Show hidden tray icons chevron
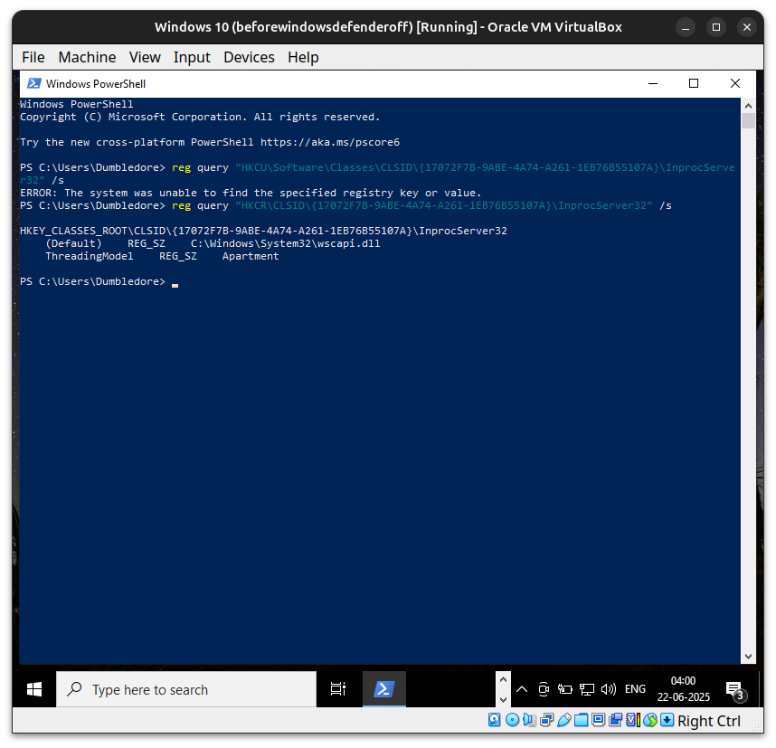 [x=522, y=689]
